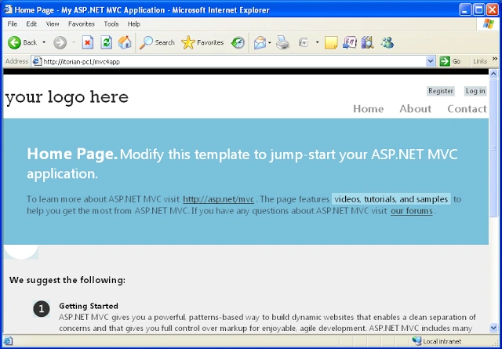Image resolution: width=502 pixels, height=349 pixels.
Task: Expand the Mail dropdown arrow
Action: pyautogui.click(x=270, y=42)
